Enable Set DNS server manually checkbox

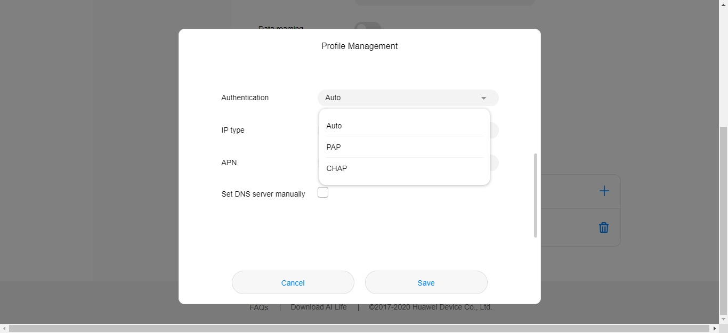click(323, 193)
